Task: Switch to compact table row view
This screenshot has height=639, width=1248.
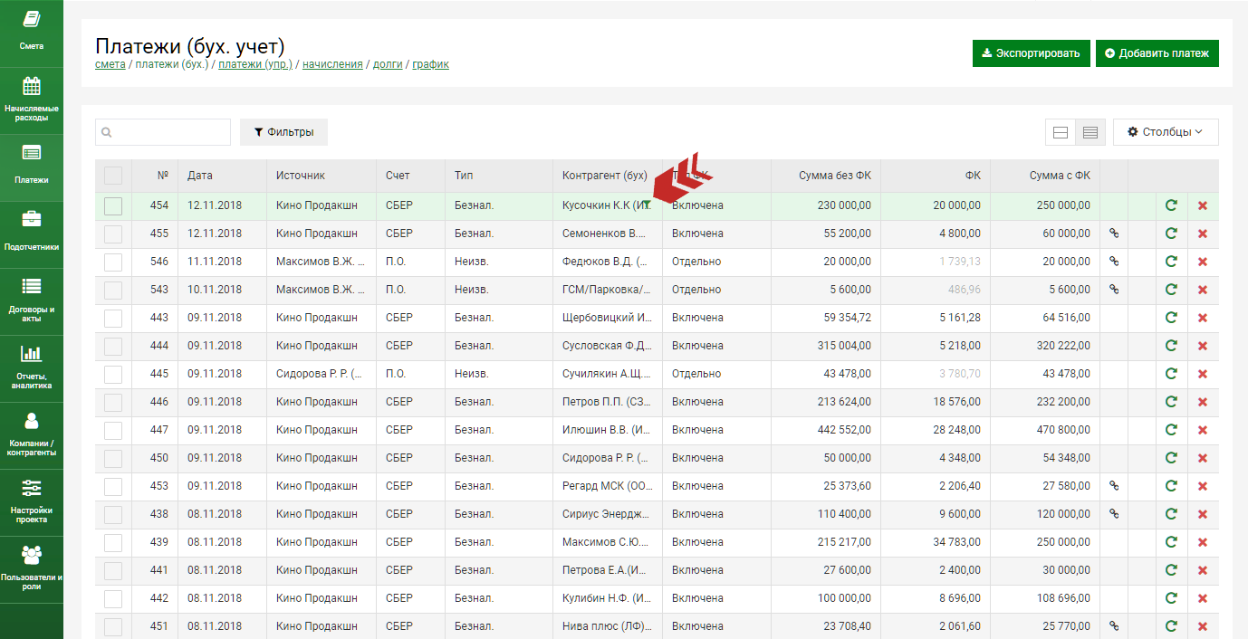Action: click(x=1090, y=132)
